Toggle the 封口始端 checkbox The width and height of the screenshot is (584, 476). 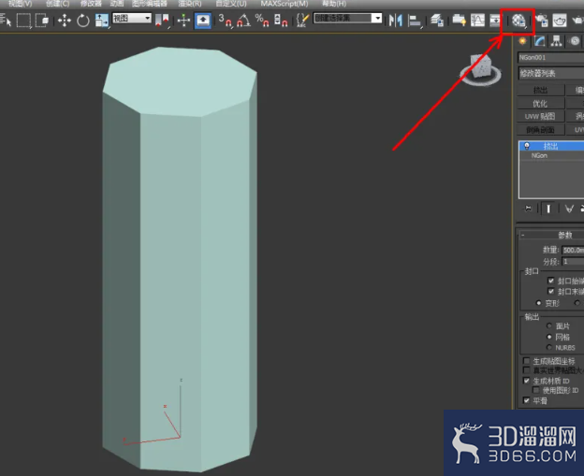[x=551, y=281]
